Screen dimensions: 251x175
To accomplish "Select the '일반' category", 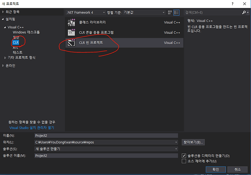I will (x=16, y=37).
